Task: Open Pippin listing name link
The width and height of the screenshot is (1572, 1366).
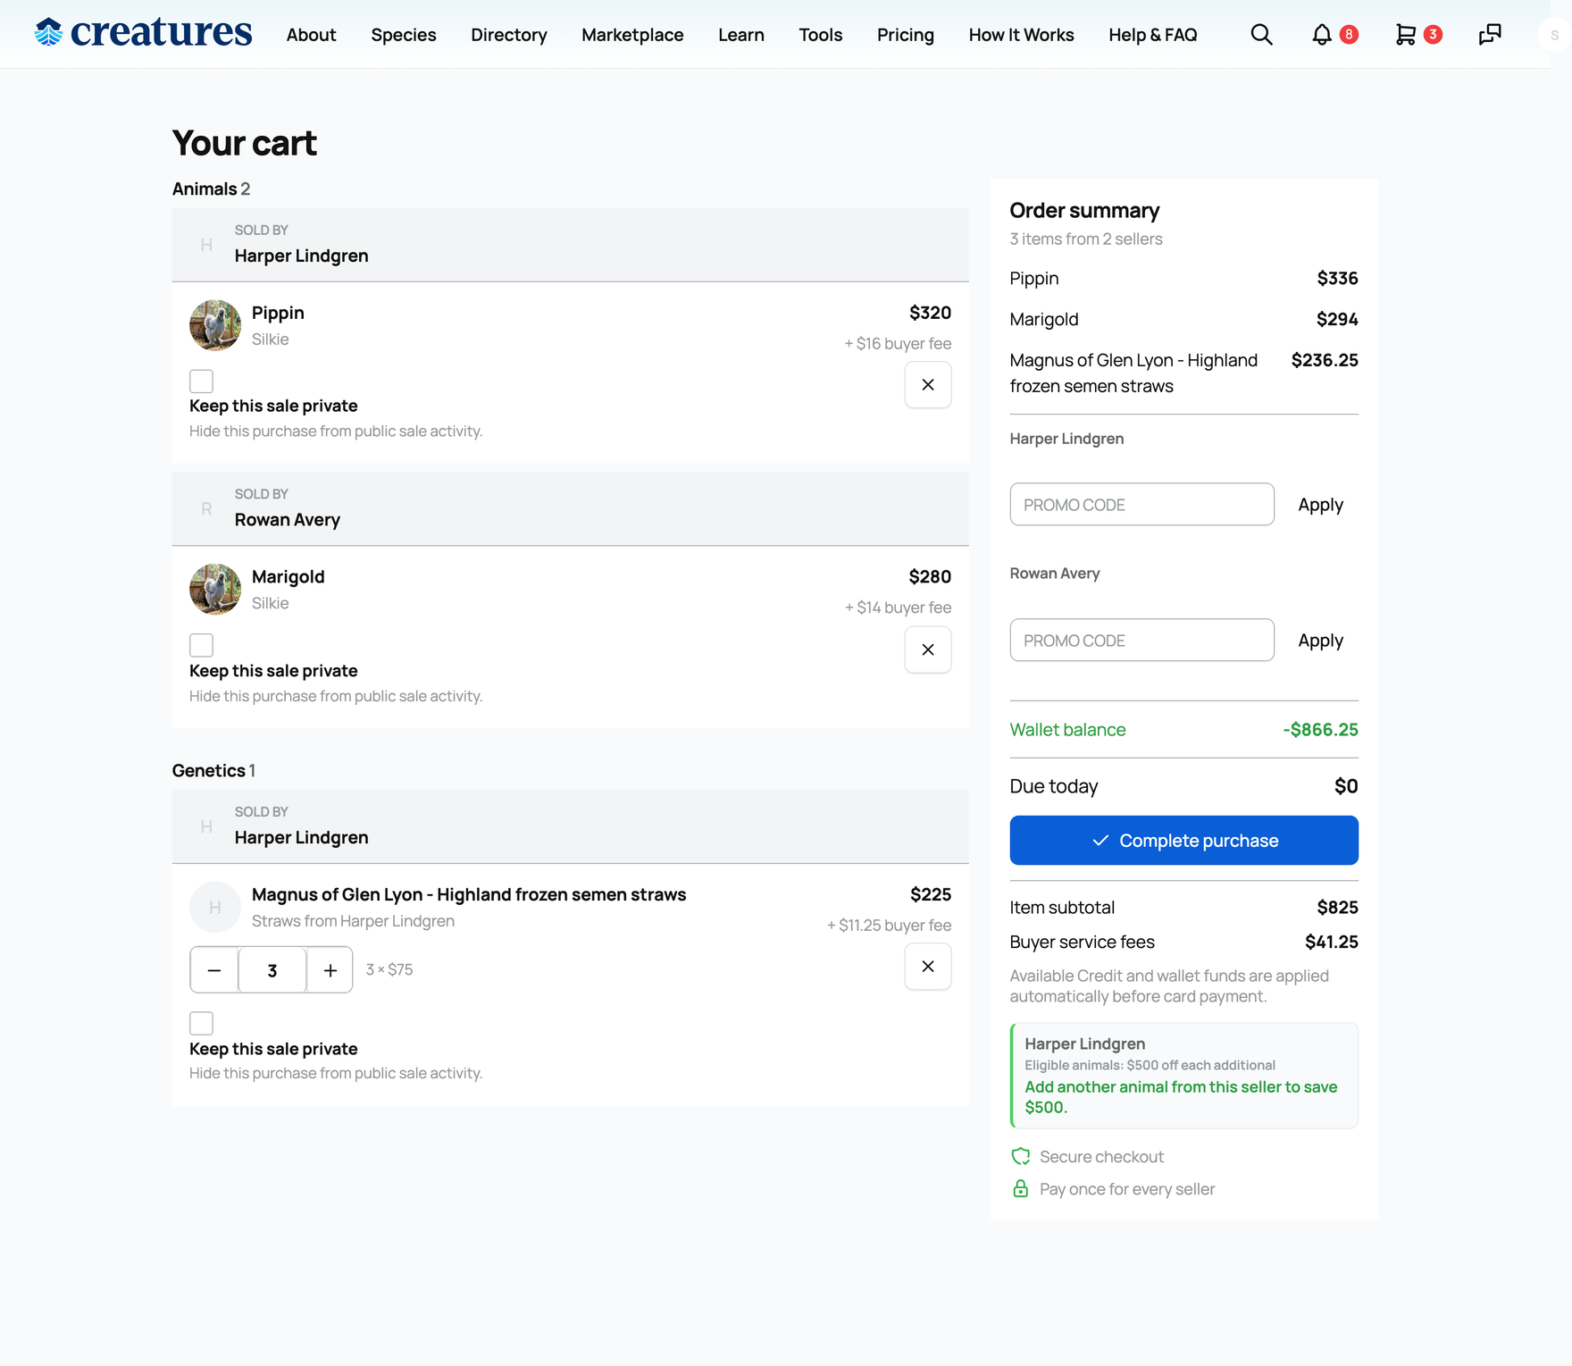Action: (x=278, y=313)
